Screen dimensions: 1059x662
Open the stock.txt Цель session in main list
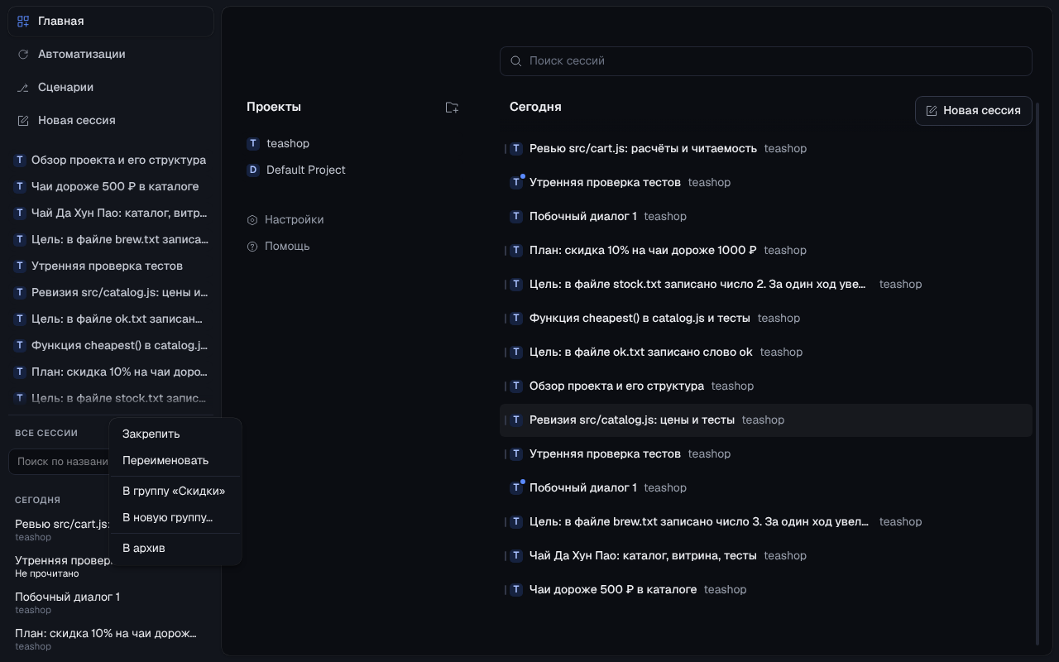pyautogui.click(x=766, y=285)
